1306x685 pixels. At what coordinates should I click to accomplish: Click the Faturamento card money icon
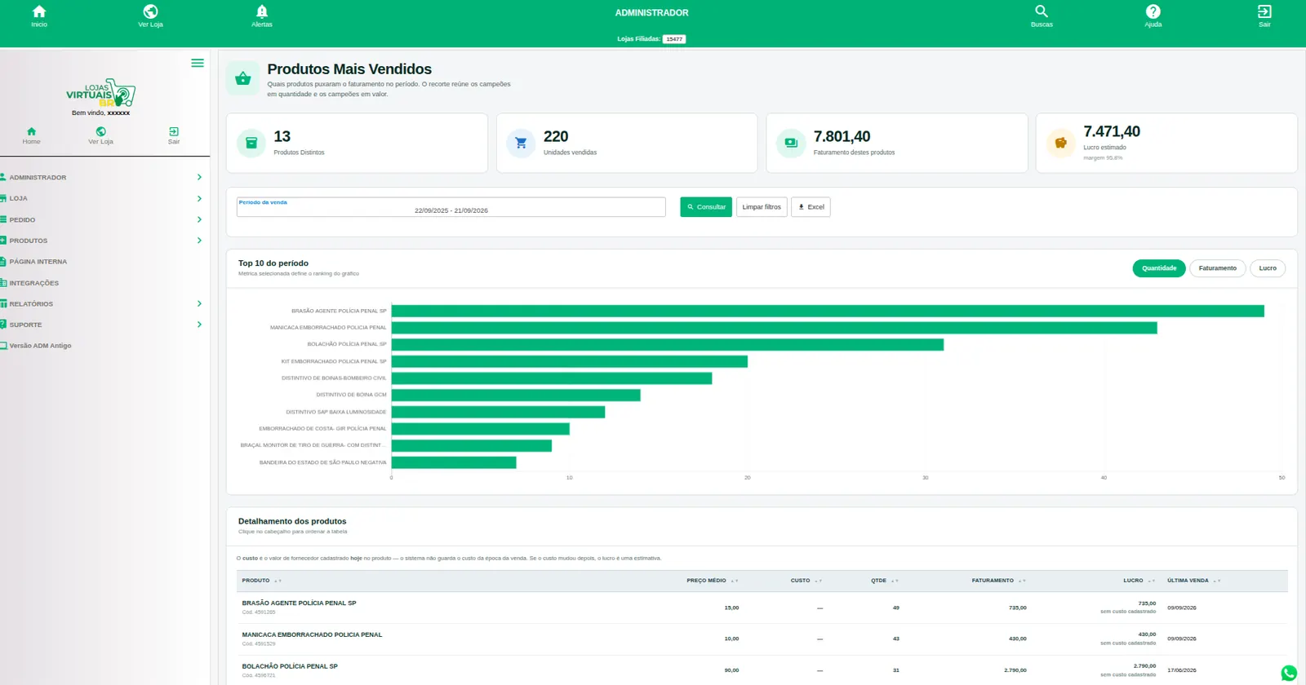click(791, 143)
